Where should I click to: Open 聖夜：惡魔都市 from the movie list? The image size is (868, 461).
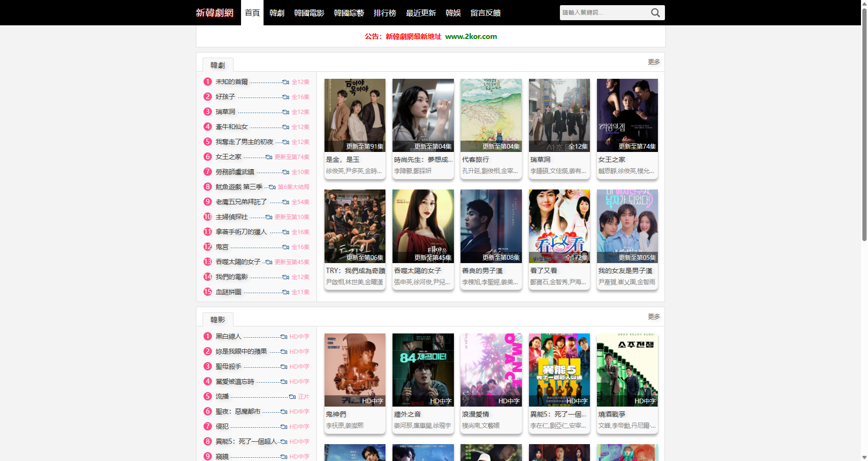pos(238,411)
